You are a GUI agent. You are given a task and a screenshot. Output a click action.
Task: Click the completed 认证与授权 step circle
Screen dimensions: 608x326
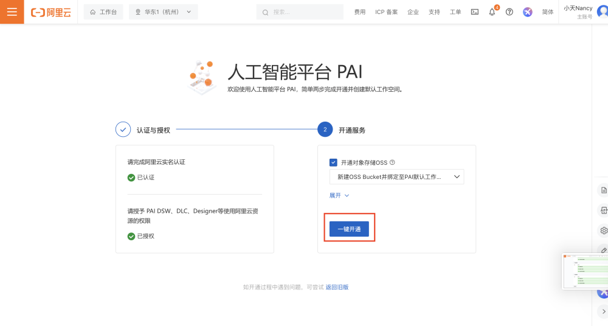[123, 130]
